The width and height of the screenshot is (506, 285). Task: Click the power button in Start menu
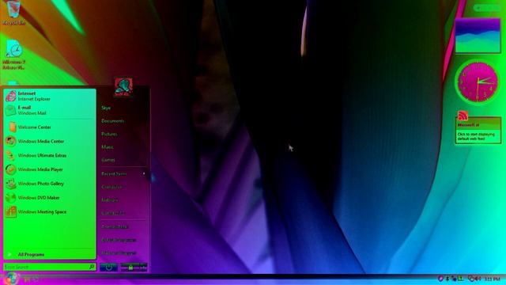(109, 268)
